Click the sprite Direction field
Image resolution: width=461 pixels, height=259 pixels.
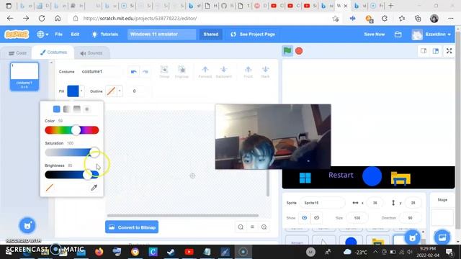pyautogui.click(x=410, y=218)
